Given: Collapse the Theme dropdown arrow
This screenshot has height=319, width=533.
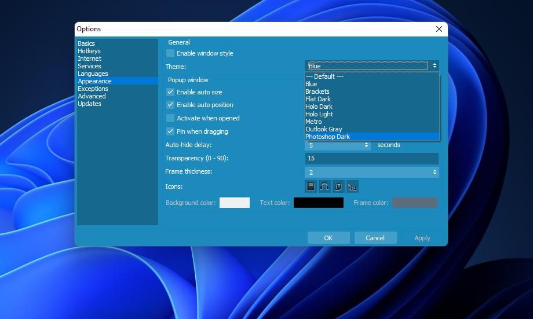Looking at the screenshot, I should 435,66.
